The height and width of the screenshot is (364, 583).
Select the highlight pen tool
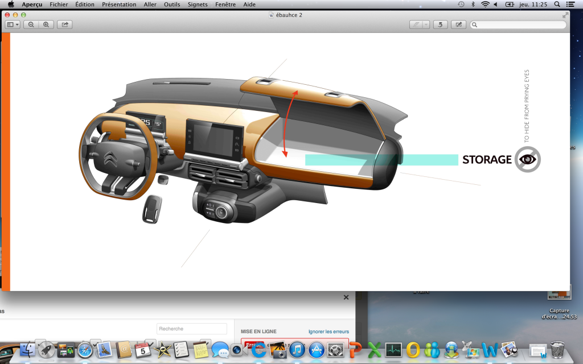click(x=417, y=24)
